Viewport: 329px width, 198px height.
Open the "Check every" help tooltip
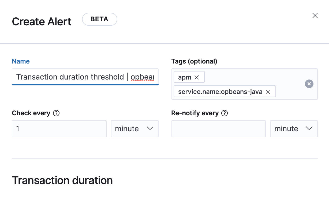(56, 113)
